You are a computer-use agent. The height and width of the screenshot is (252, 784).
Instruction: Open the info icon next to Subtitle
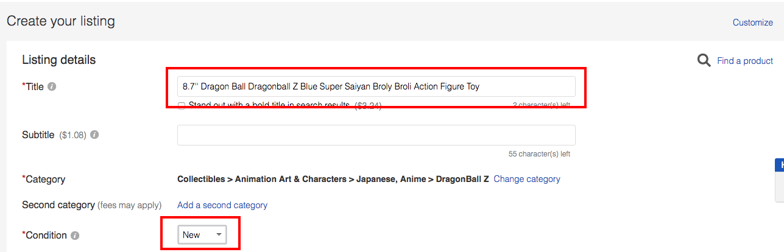tap(94, 135)
